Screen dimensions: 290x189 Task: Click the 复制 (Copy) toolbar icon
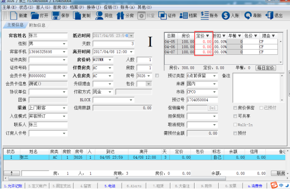(x=77, y=16)
